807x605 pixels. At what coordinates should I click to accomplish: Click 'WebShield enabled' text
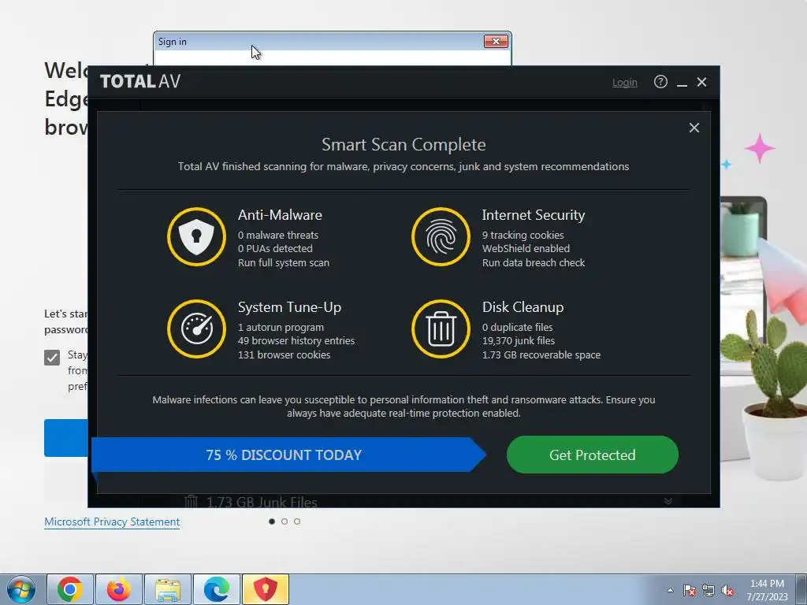click(x=526, y=248)
